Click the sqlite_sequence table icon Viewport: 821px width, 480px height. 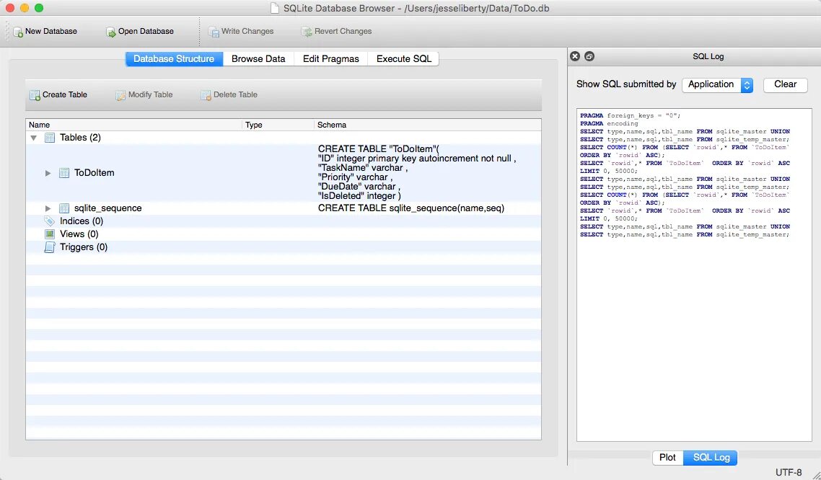[x=64, y=208]
